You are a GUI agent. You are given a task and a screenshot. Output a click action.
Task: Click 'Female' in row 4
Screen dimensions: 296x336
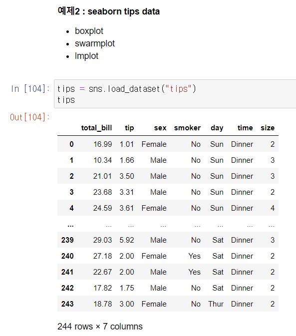pyautogui.click(x=154, y=208)
